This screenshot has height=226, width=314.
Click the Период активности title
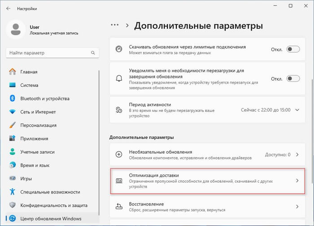coord(150,105)
